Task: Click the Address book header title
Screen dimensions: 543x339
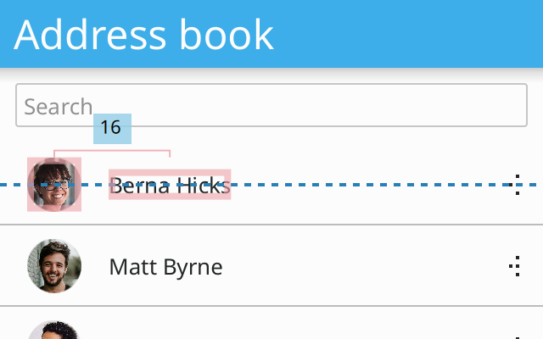Action: 143,35
